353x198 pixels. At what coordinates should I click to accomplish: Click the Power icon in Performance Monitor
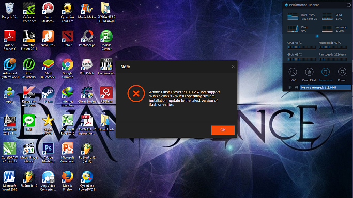(342, 72)
